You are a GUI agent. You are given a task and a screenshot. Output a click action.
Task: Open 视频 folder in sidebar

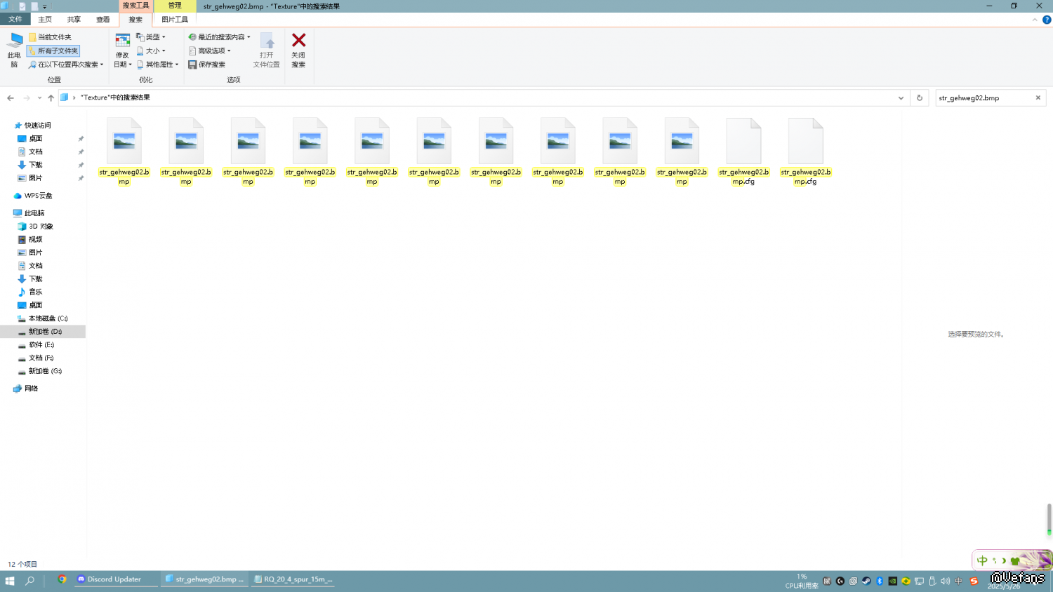pyautogui.click(x=30, y=240)
